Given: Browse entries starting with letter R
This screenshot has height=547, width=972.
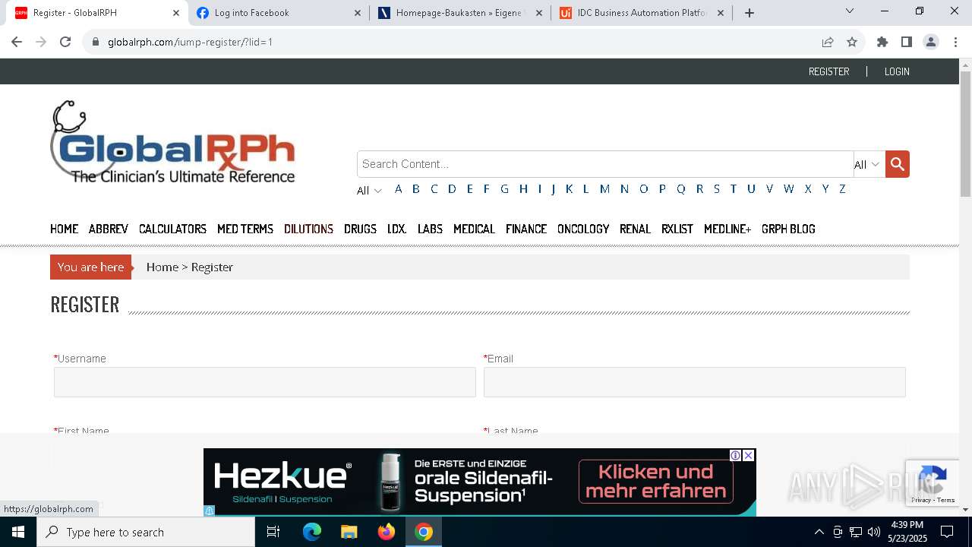Looking at the screenshot, I should click(699, 189).
